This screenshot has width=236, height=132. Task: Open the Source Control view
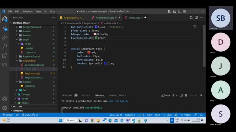tap(4, 28)
